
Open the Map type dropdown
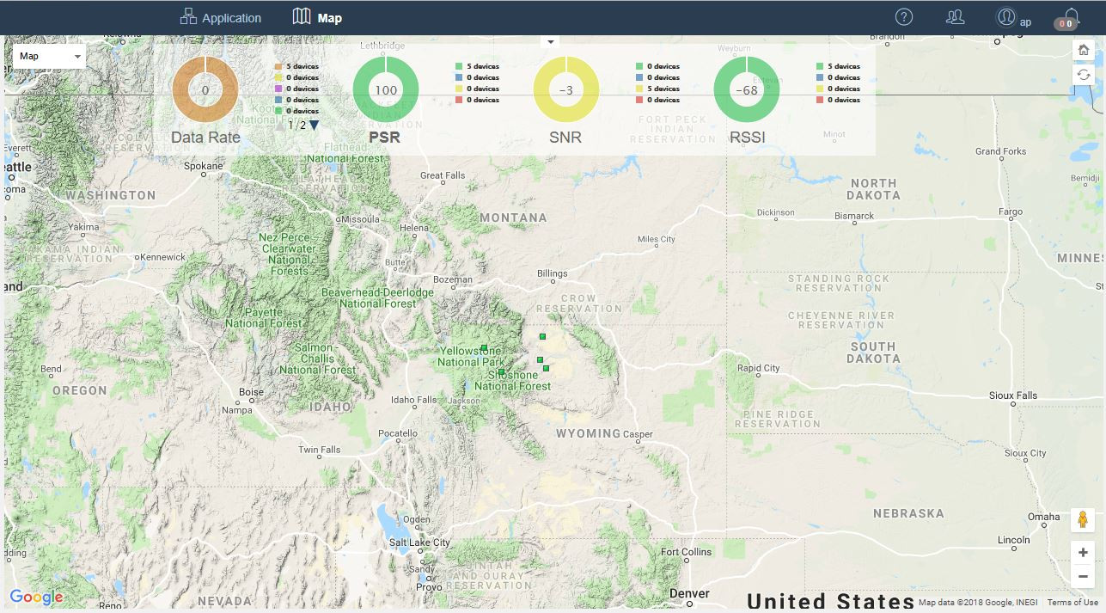(x=49, y=56)
